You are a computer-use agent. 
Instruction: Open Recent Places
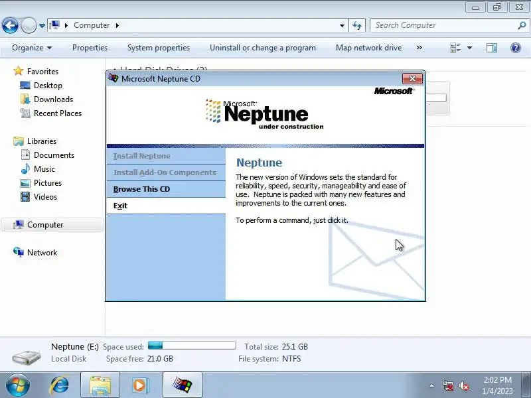click(58, 113)
